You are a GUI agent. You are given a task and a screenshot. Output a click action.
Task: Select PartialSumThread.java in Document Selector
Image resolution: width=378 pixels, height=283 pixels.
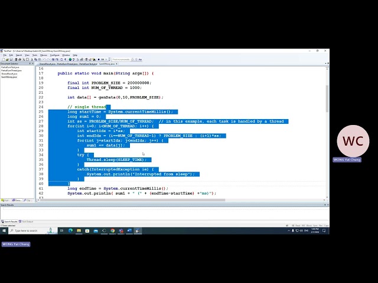point(11,71)
